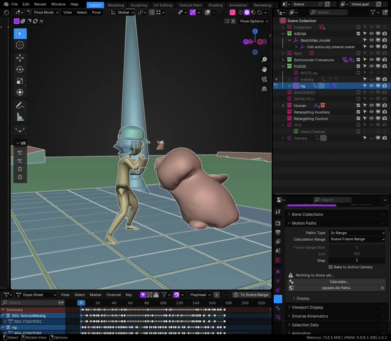Open the Tool properties tab

[x=278, y=212]
